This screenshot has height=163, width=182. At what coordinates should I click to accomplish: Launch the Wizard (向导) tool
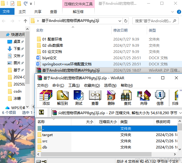144,98
